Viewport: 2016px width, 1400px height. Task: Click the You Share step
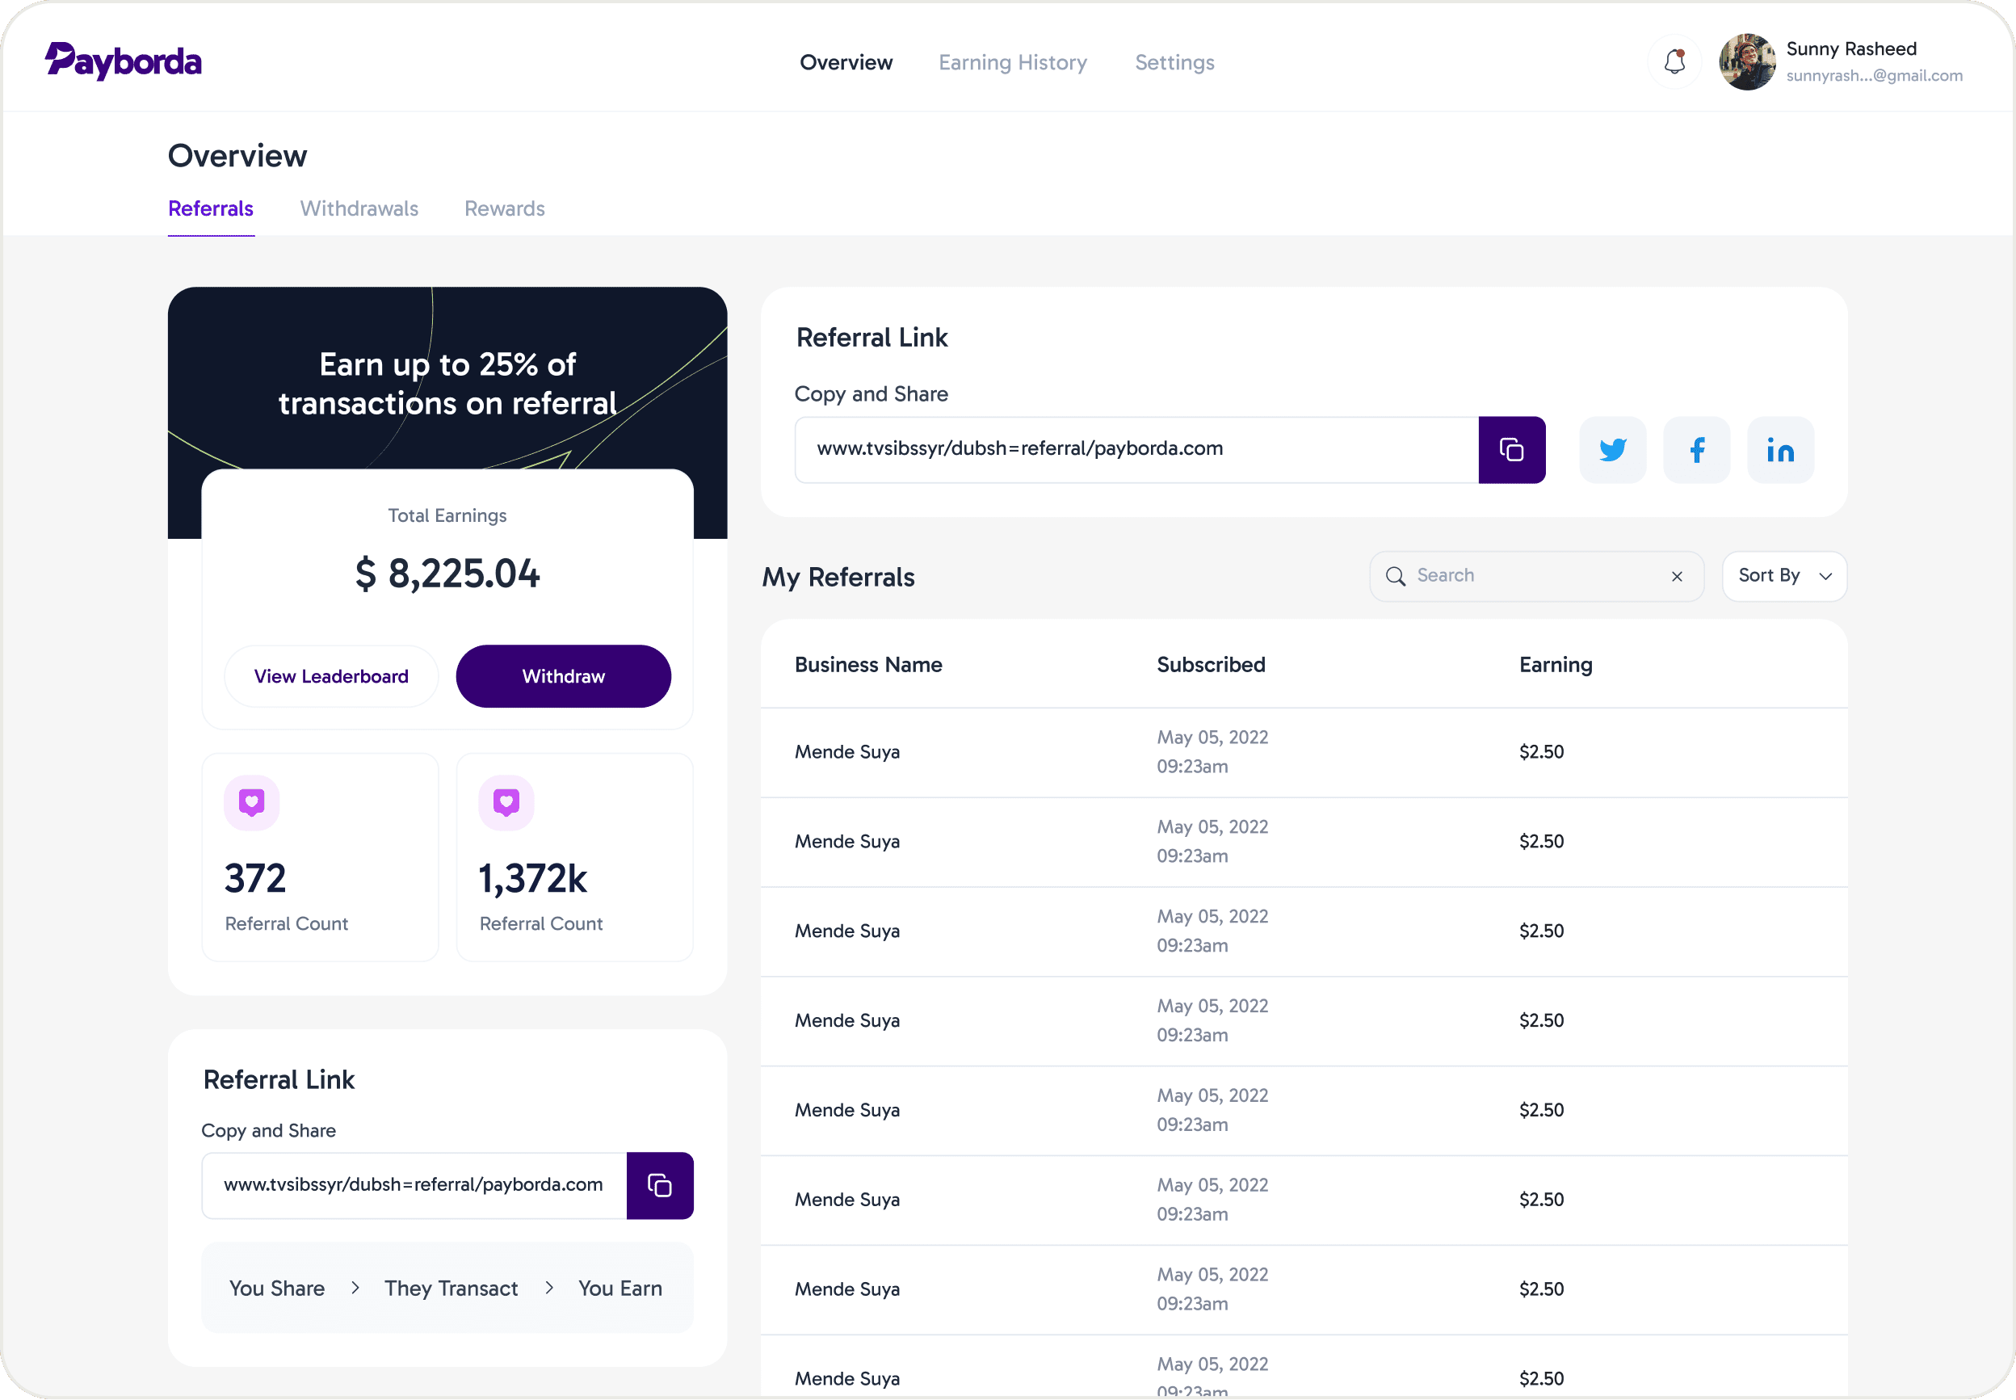point(277,1288)
